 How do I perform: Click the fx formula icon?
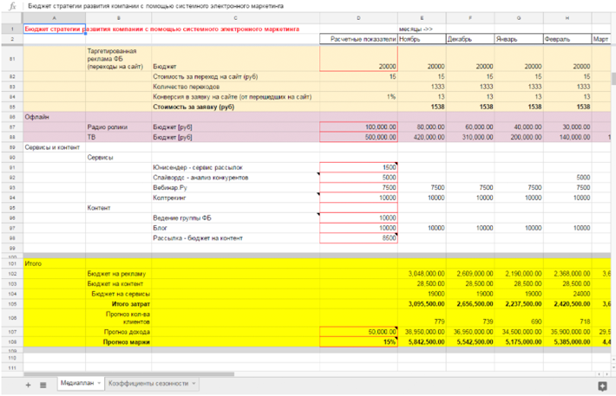12,6
